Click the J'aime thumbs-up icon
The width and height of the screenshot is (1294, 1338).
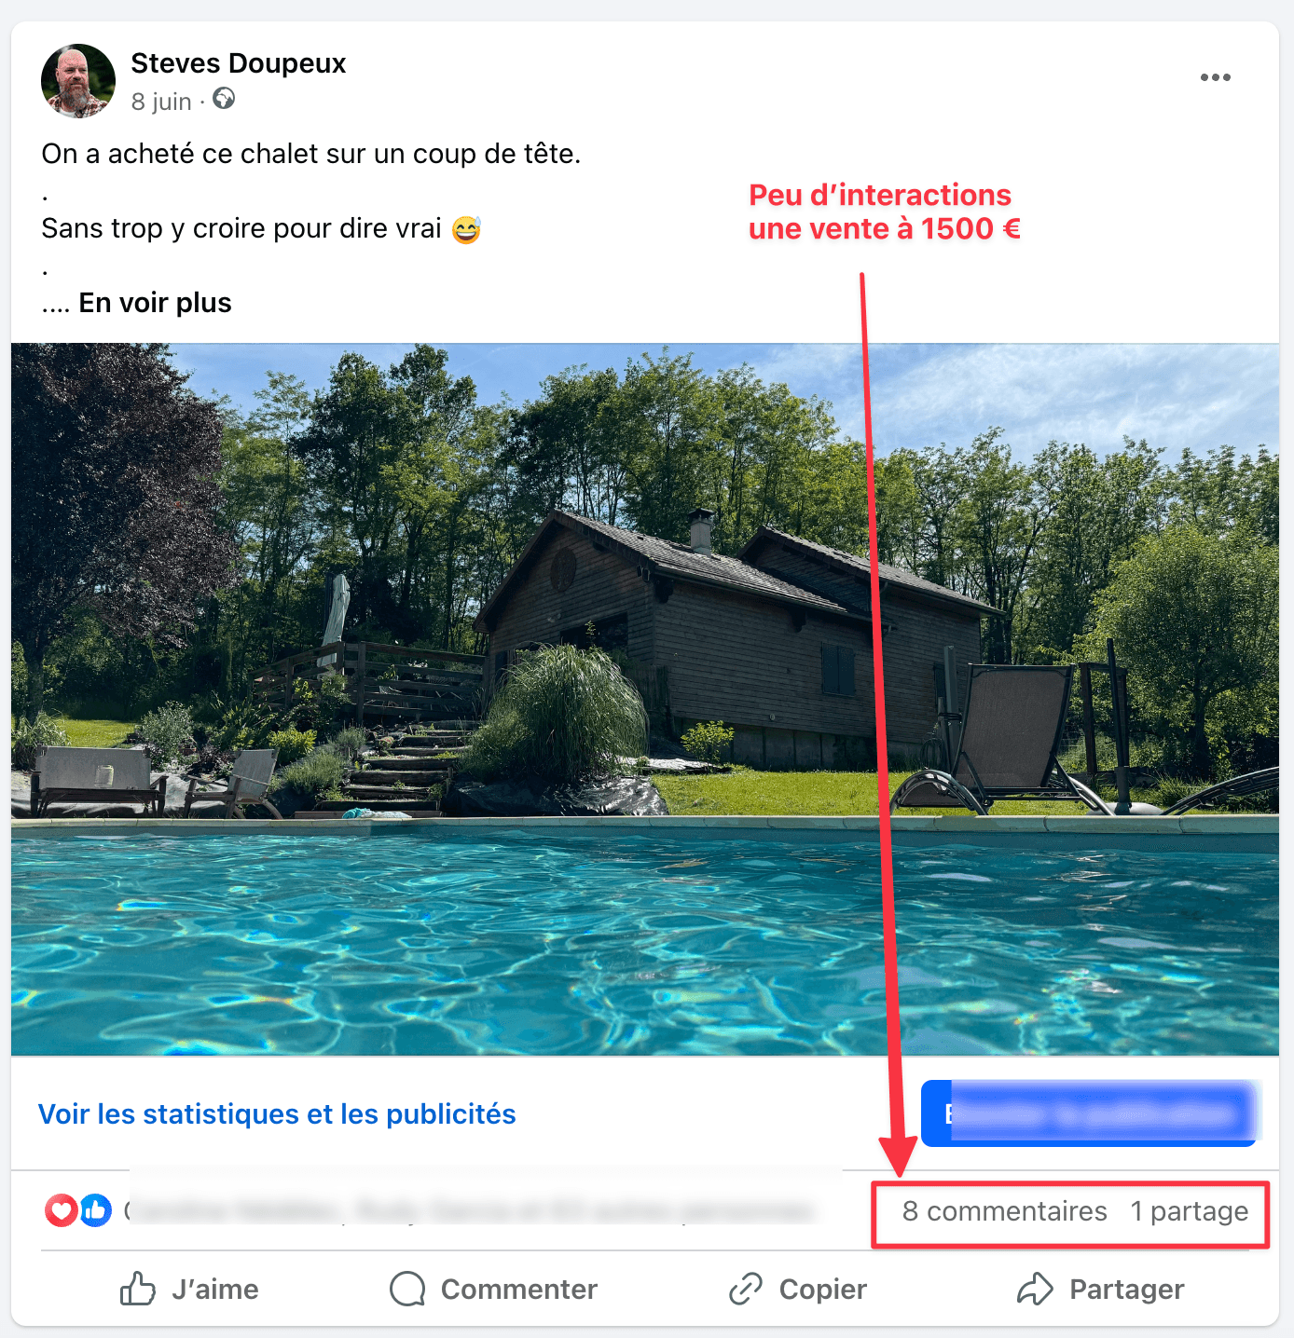(138, 1289)
